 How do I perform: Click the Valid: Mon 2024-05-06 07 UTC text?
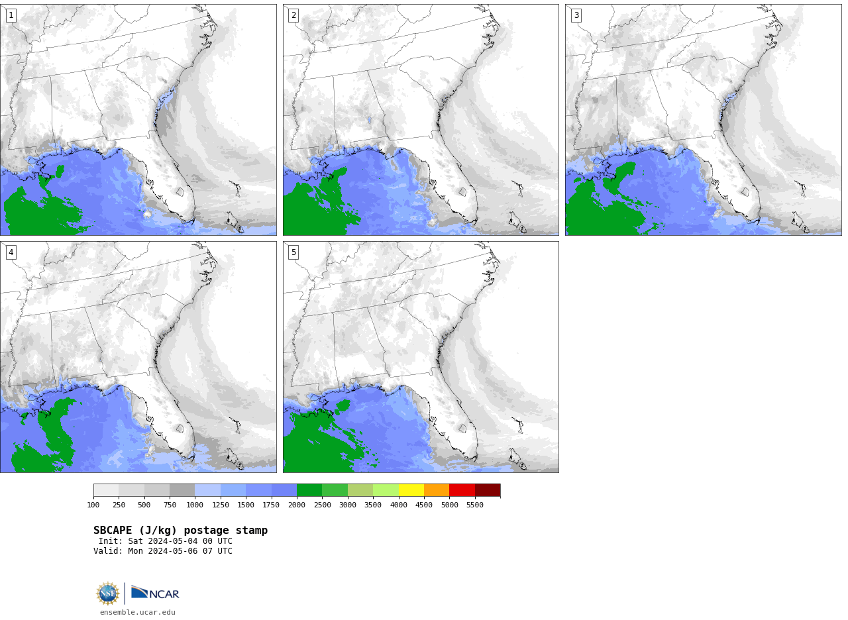click(163, 551)
